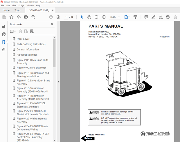
Task: Click the share/send file icon
Action: coord(168,17)
